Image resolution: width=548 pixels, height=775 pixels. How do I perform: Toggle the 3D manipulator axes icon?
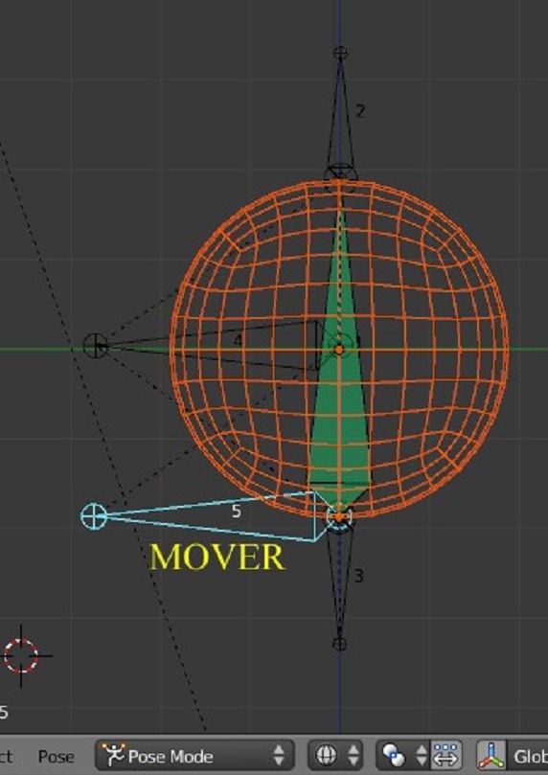(x=491, y=756)
